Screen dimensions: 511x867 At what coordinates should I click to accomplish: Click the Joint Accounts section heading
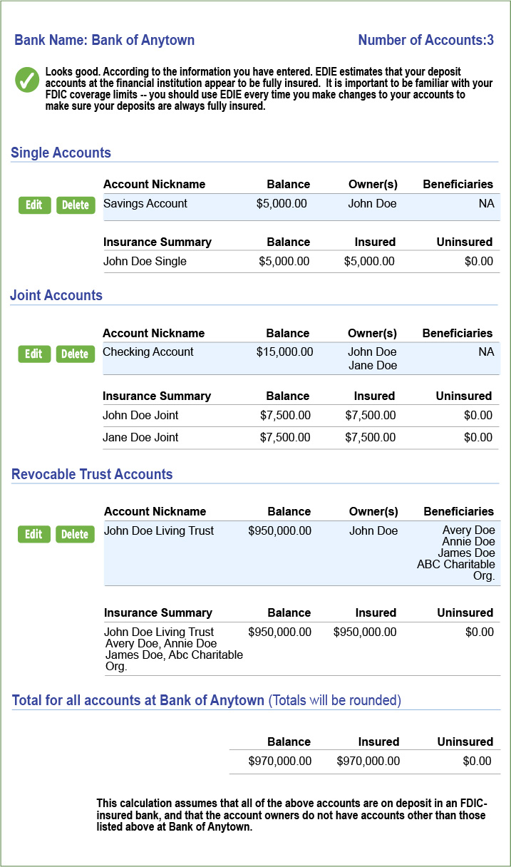56,295
